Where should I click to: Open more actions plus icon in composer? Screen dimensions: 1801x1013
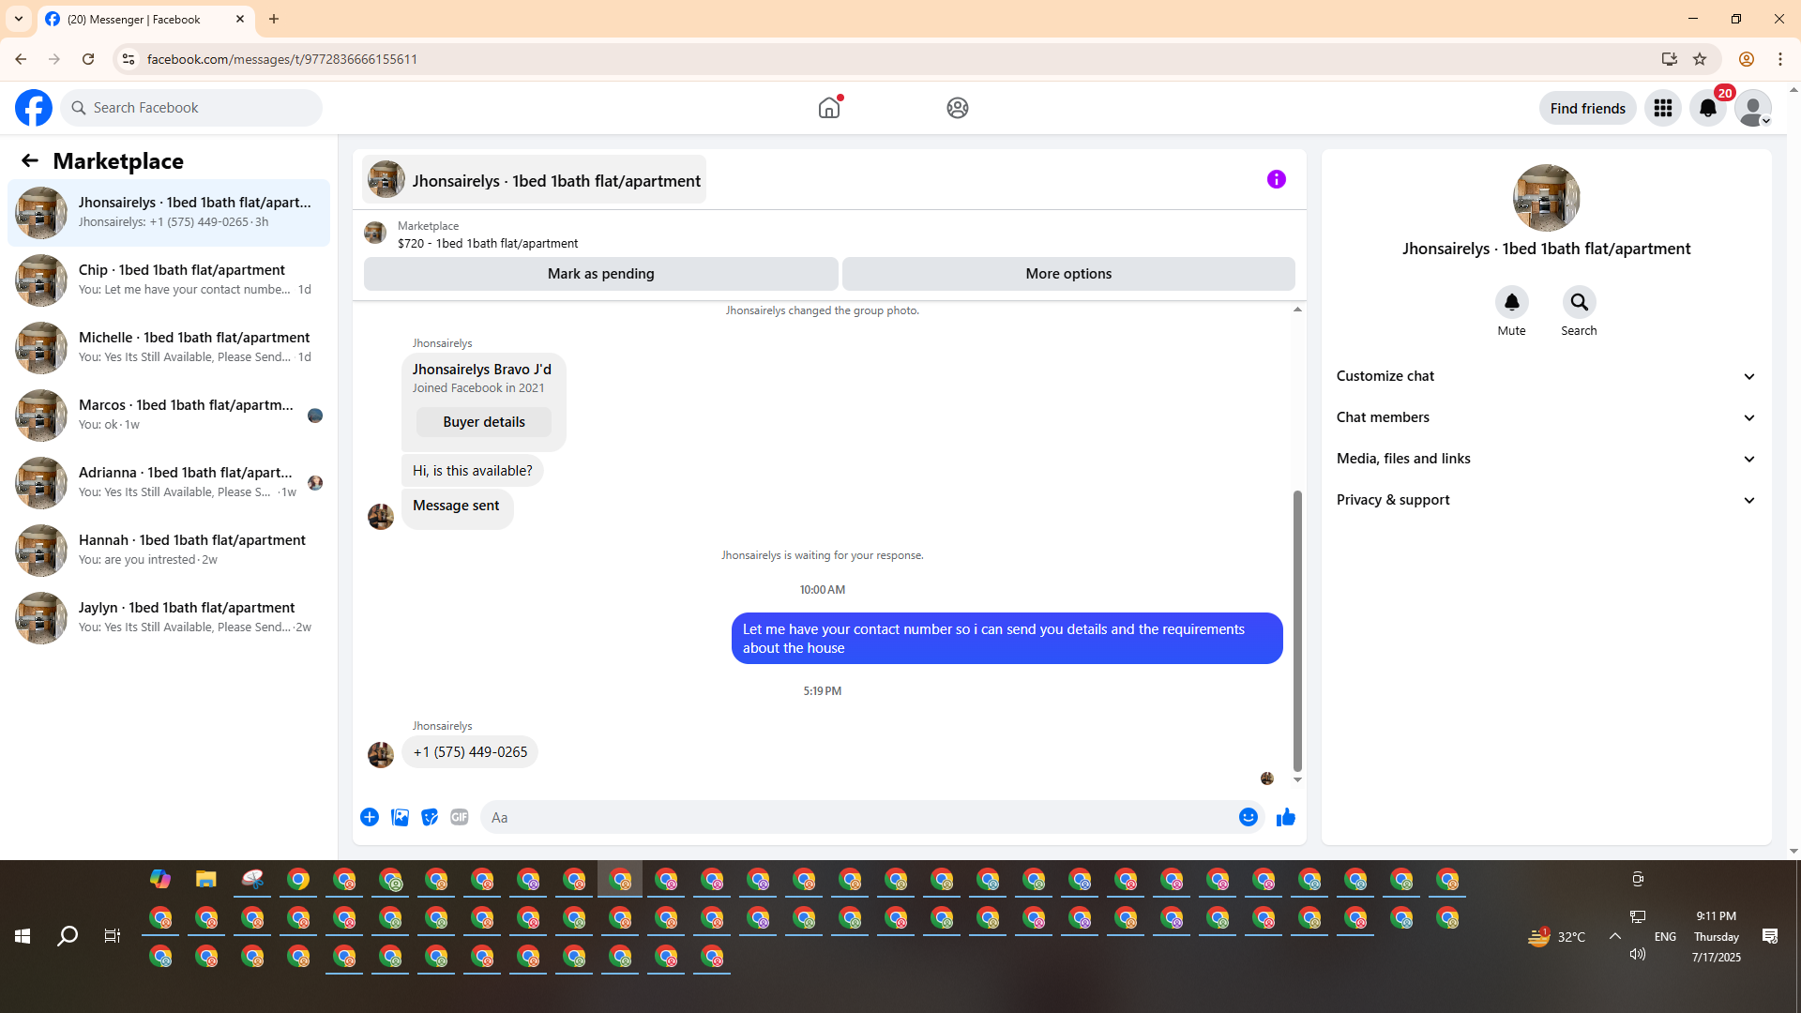(370, 817)
